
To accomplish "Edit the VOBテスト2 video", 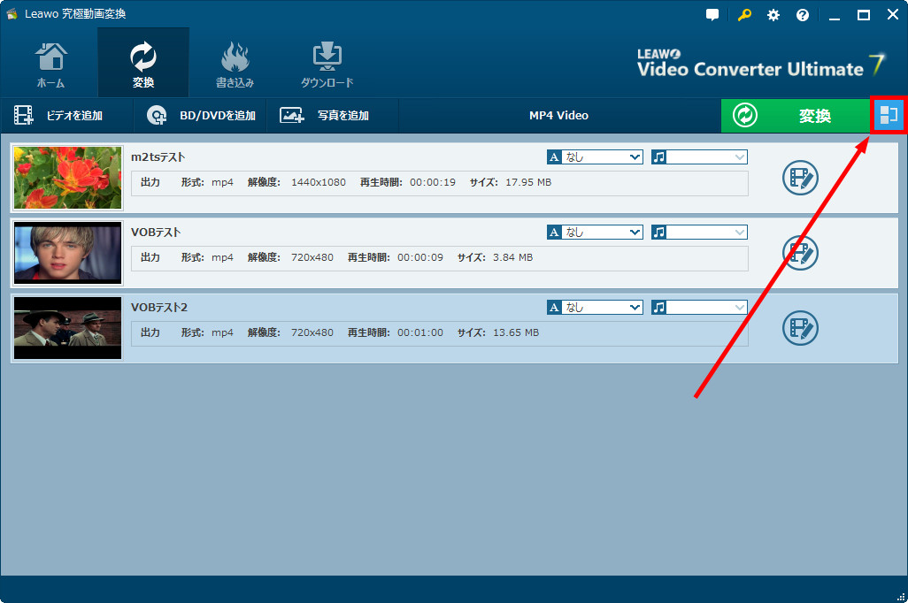I will click(800, 328).
